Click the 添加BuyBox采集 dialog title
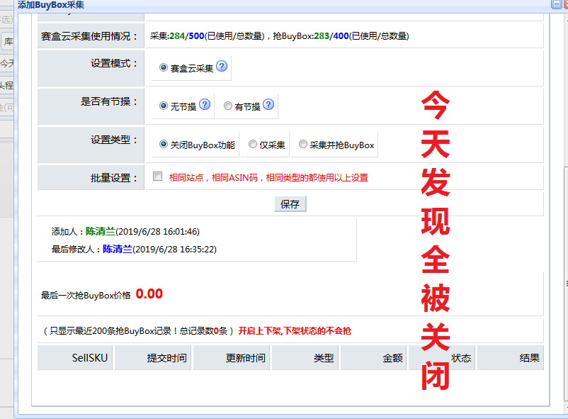 [x=51, y=5]
